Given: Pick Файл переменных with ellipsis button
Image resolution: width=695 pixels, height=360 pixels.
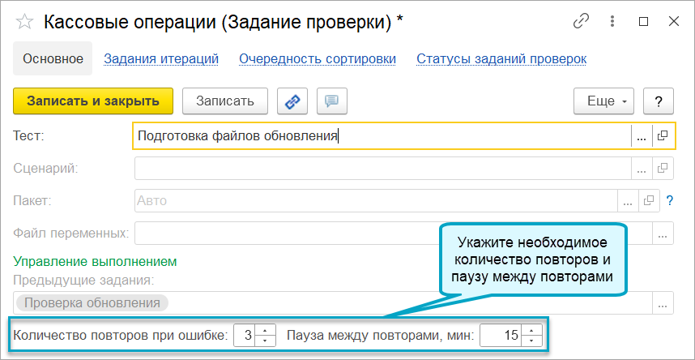Looking at the screenshot, I should tap(663, 233).
